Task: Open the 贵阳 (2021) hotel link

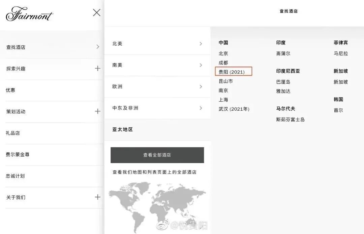Action: coord(232,72)
